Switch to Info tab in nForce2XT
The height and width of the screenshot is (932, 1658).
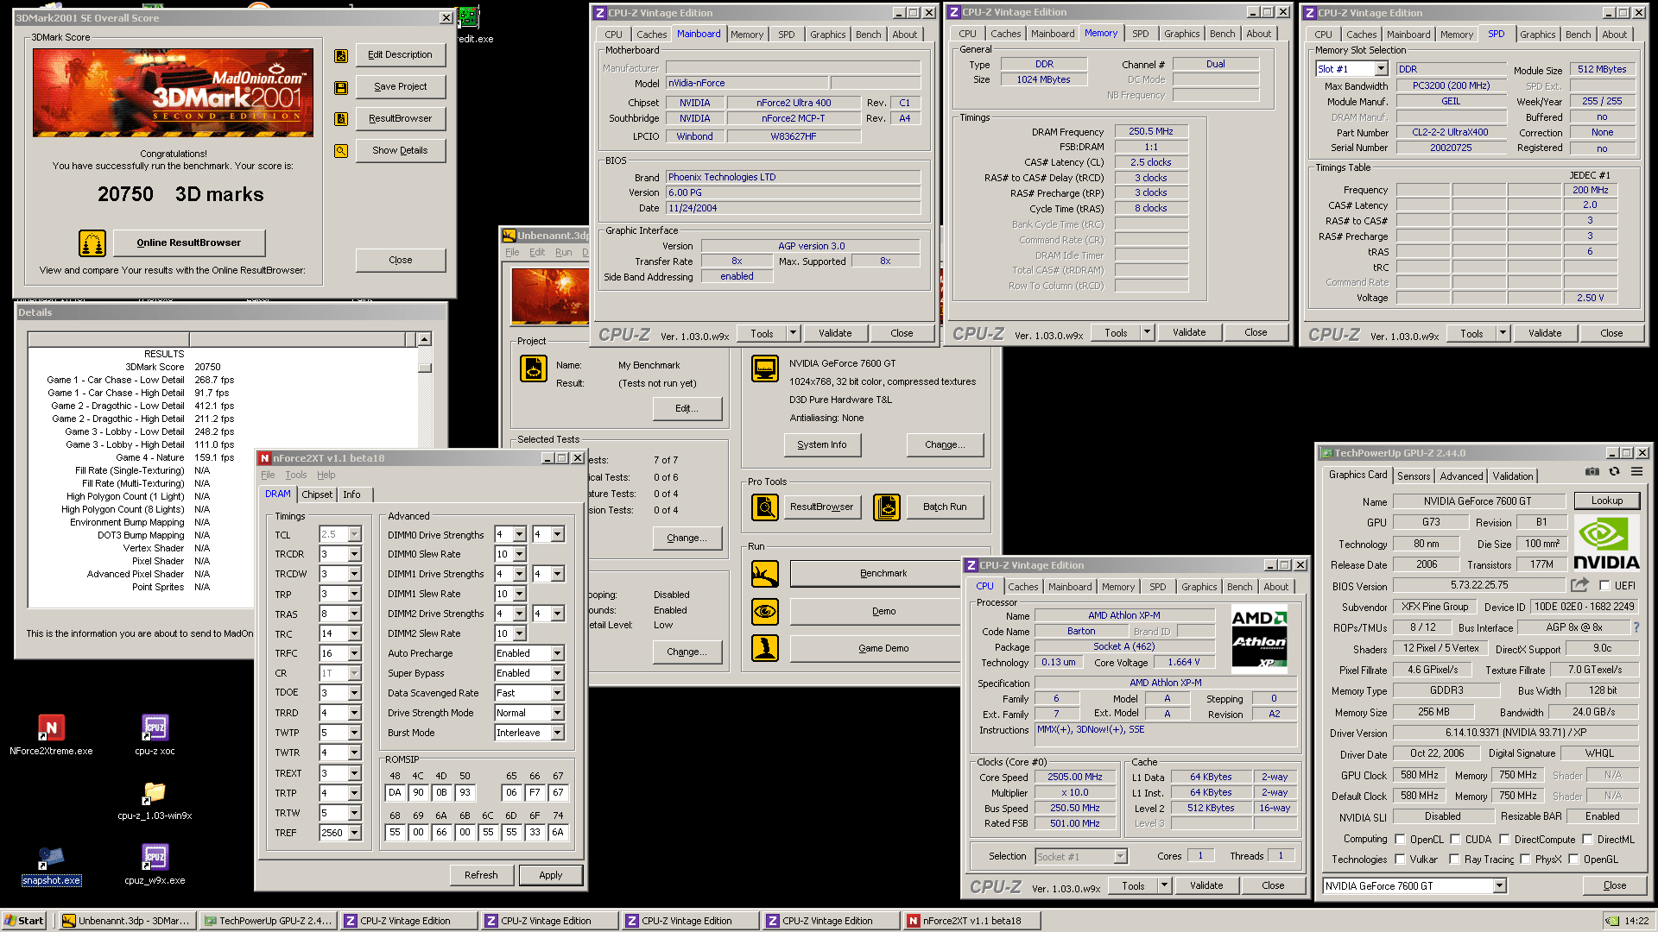(351, 494)
